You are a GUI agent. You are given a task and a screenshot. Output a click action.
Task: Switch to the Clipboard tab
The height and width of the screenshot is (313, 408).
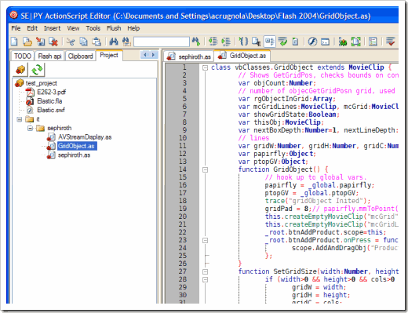[x=80, y=56]
